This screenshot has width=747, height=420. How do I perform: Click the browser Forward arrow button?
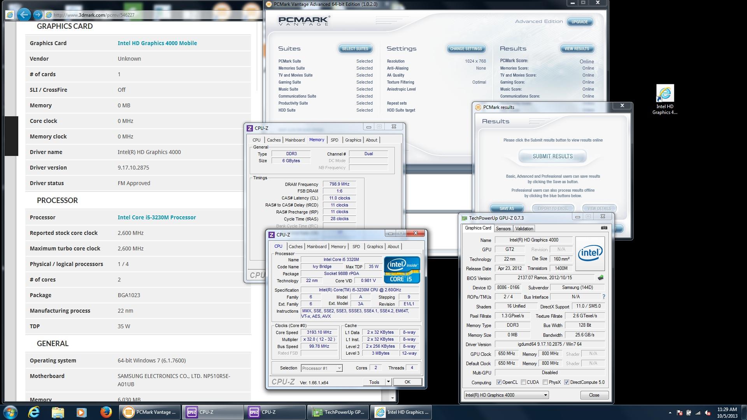coord(38,15)
